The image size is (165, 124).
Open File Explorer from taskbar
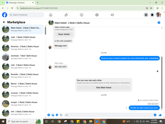click(x=91, y=121)
